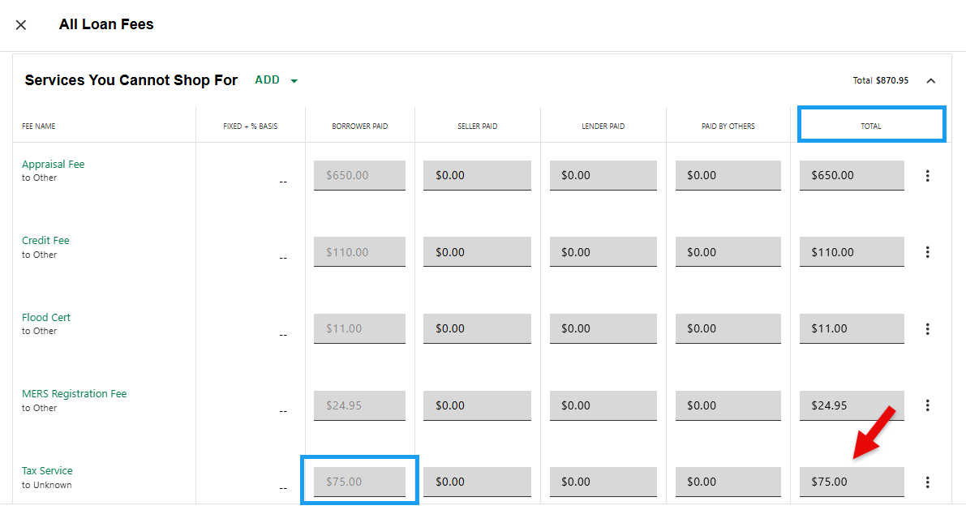Click Credit Fee Lender Paid field
966x510 pixels.
point(603,252)
